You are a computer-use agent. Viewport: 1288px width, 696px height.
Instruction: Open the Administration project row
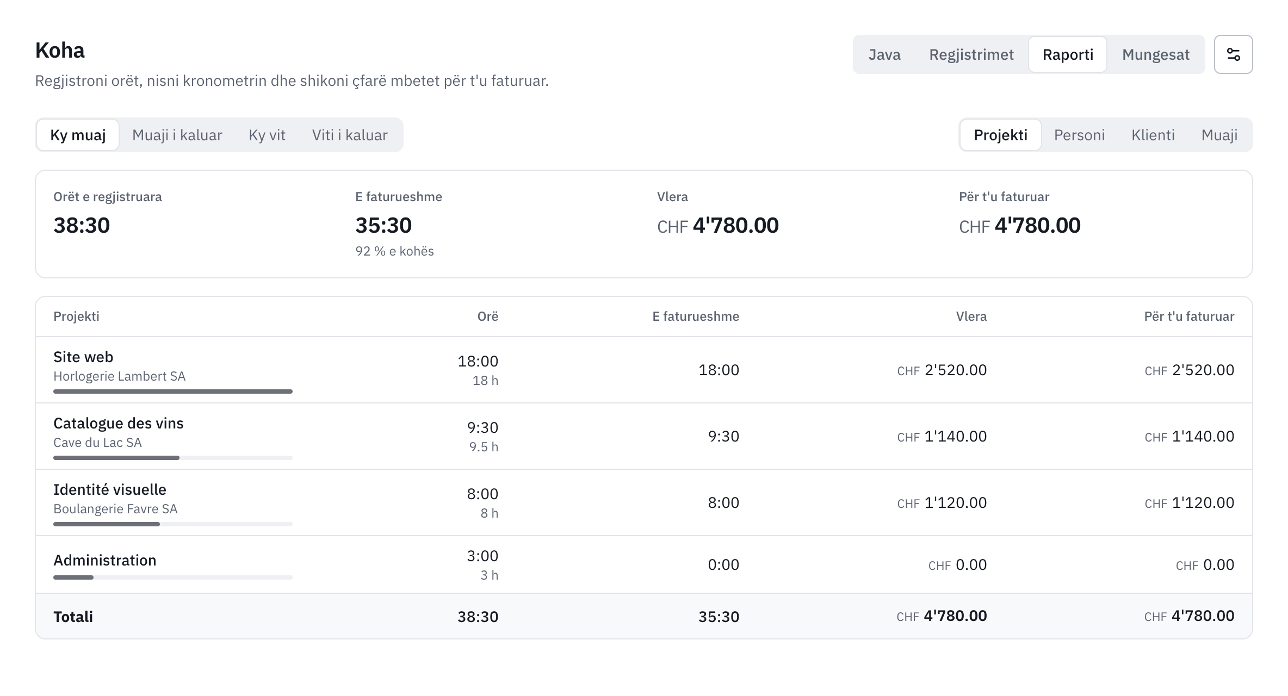pyautogui.click(x=644, y=564)
